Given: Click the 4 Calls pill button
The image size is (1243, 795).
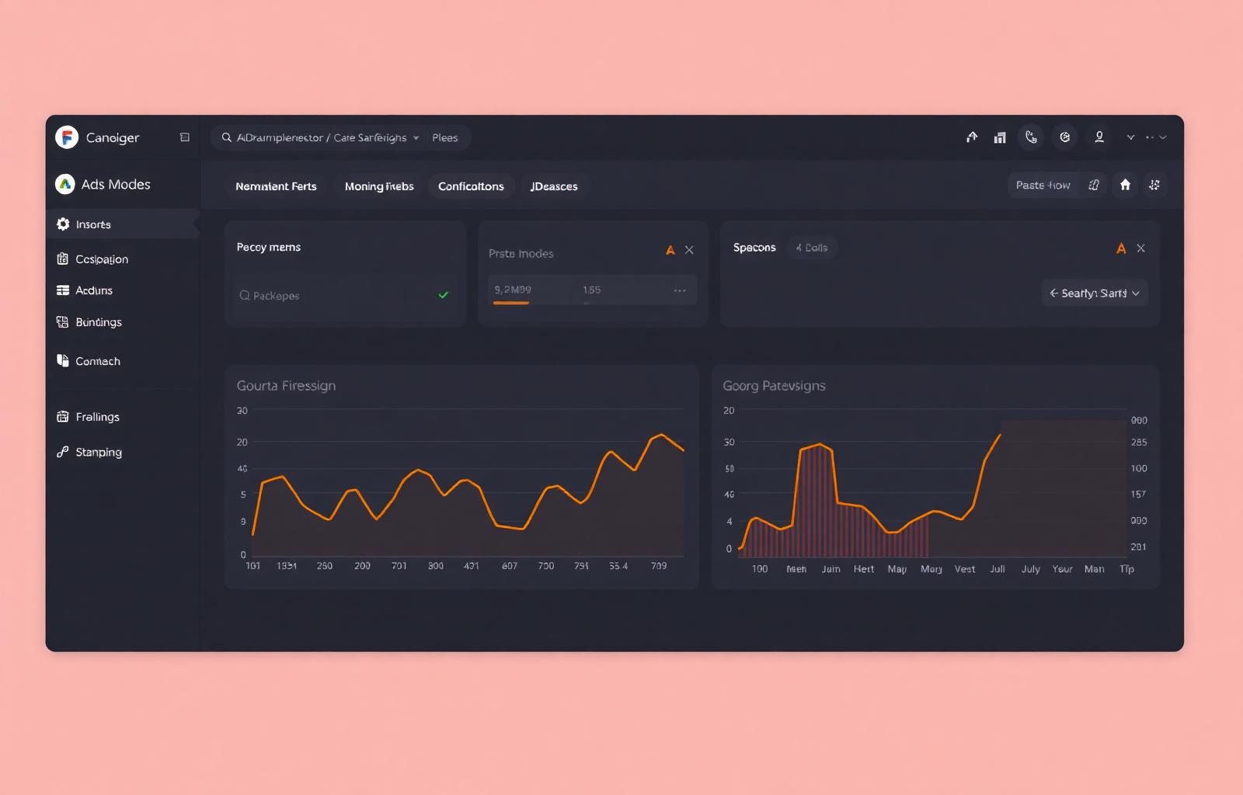Looking at the screenshot, I should click(812, 248).
